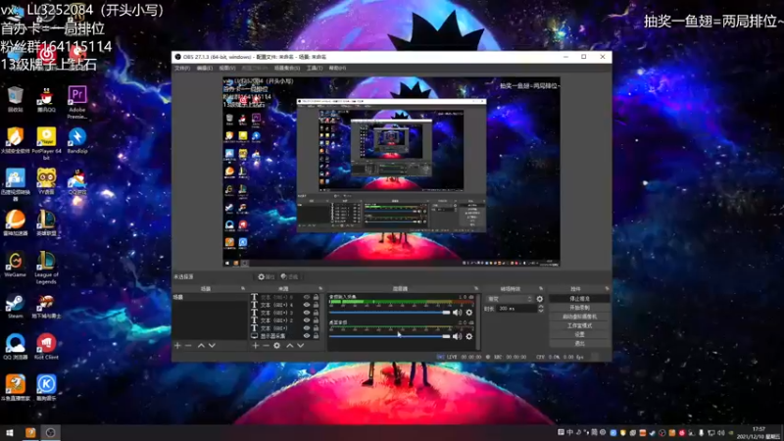The image size is (784, 441).
Task: Decrease transition duration with the down arrow
Action: tap(541, 311)
